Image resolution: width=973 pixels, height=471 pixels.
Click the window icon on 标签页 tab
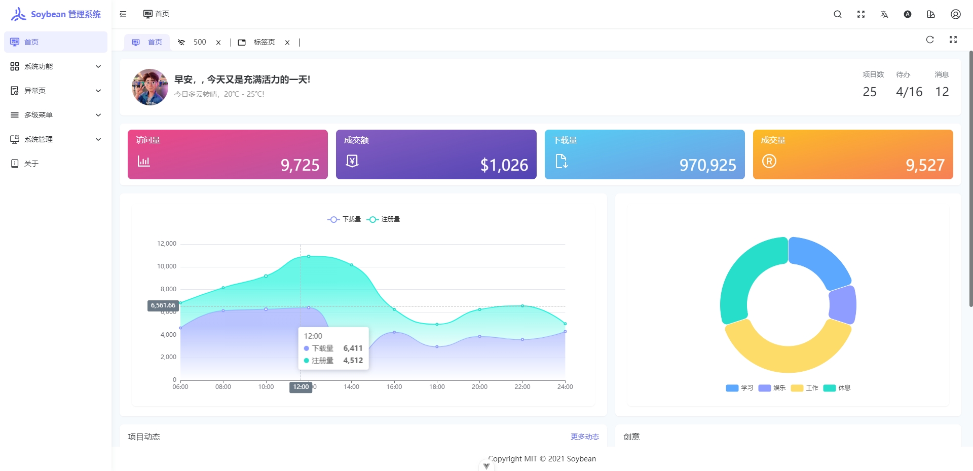tap(242, 43)
